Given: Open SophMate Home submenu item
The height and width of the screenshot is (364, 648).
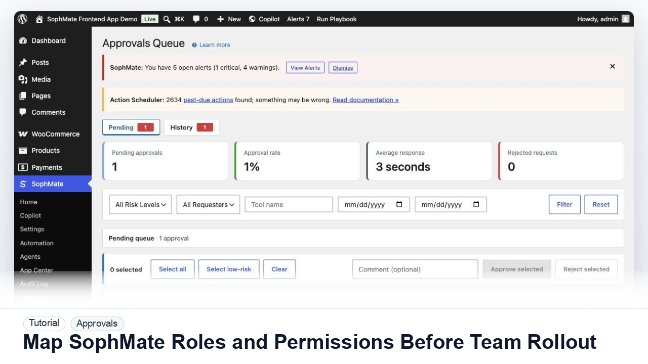Looking at the screenshot, I should 29,202.
